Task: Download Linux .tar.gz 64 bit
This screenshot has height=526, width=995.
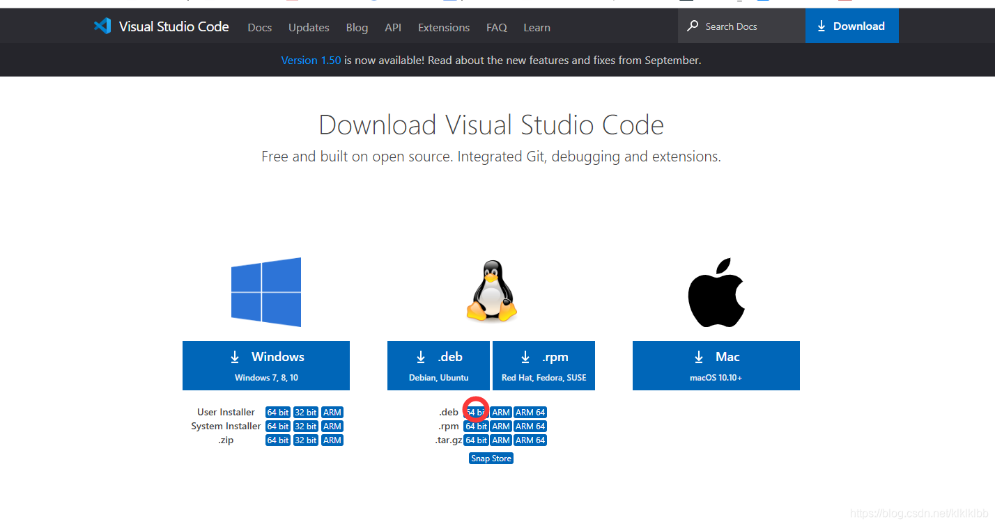Action: pos(476,440)
